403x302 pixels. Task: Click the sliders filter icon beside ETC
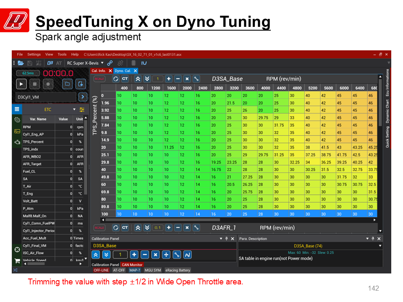[82, 109]
